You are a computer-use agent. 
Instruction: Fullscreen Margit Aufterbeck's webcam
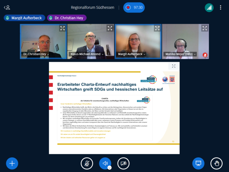tap(157, 28)
